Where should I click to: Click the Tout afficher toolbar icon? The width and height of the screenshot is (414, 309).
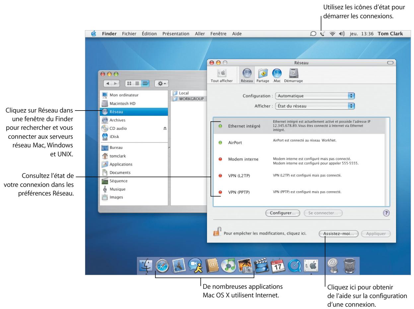coord(222,75)
